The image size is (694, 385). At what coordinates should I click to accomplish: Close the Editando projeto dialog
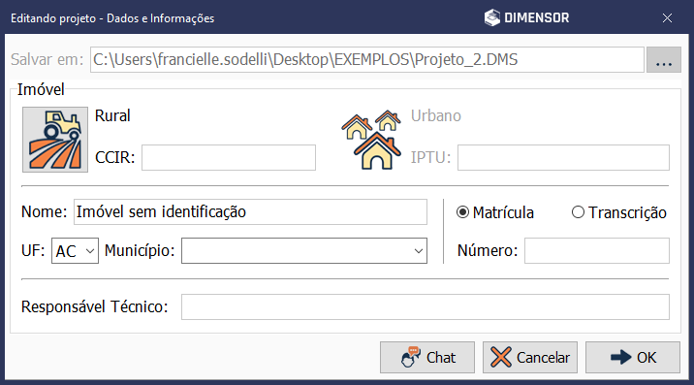coord(667,17)
